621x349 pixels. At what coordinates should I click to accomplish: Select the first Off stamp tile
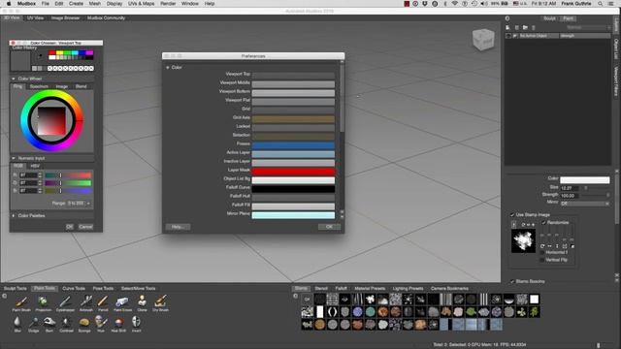click(307, 300)
